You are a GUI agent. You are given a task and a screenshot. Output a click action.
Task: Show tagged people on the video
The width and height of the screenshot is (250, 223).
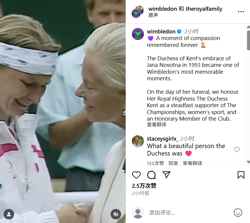pos(9,214)
